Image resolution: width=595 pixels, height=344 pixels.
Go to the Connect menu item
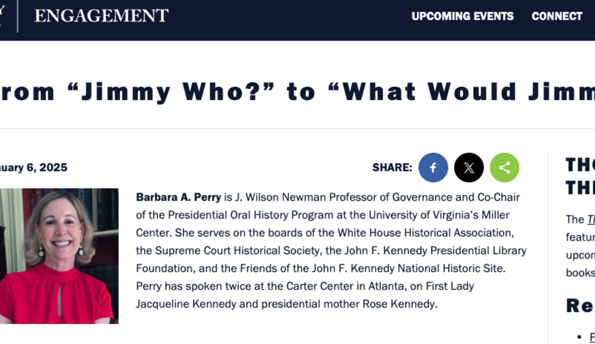click(557, 16)
